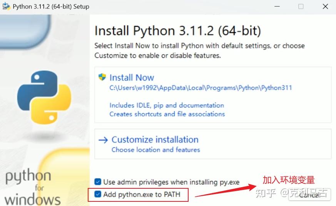Viewport: 336px width, 206px height.
Task: Click the window title text in the title bar
Action: (x=51, y=7)
